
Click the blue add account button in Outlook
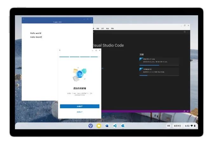pos(80,106)
